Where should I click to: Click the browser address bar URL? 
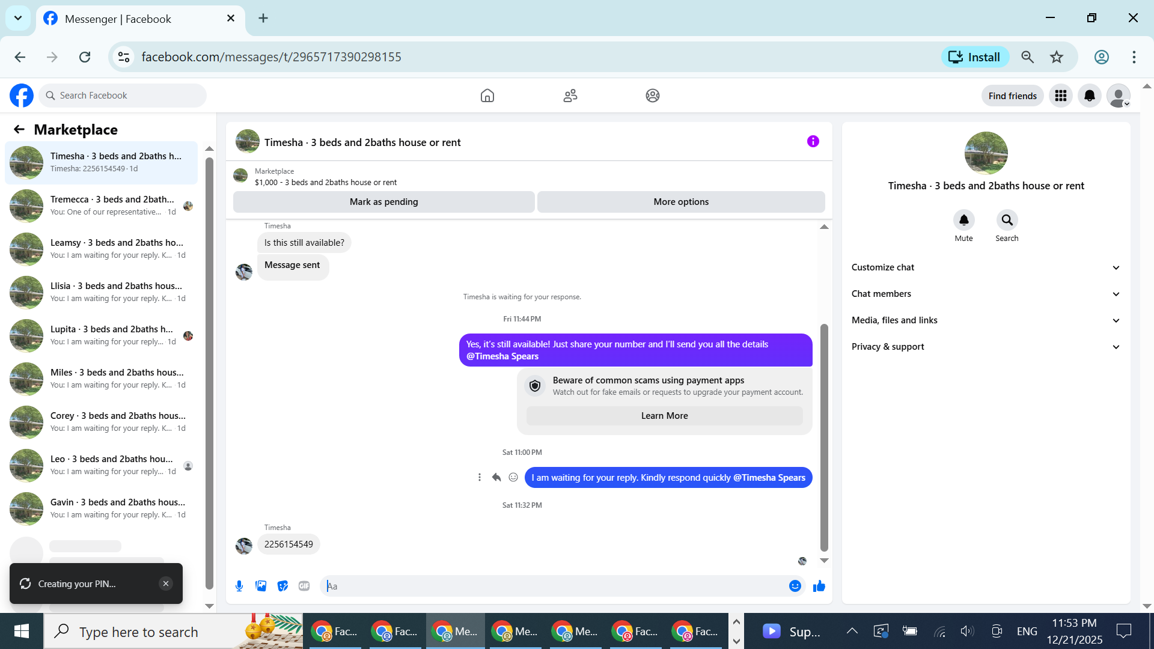(x=272, y=57)
